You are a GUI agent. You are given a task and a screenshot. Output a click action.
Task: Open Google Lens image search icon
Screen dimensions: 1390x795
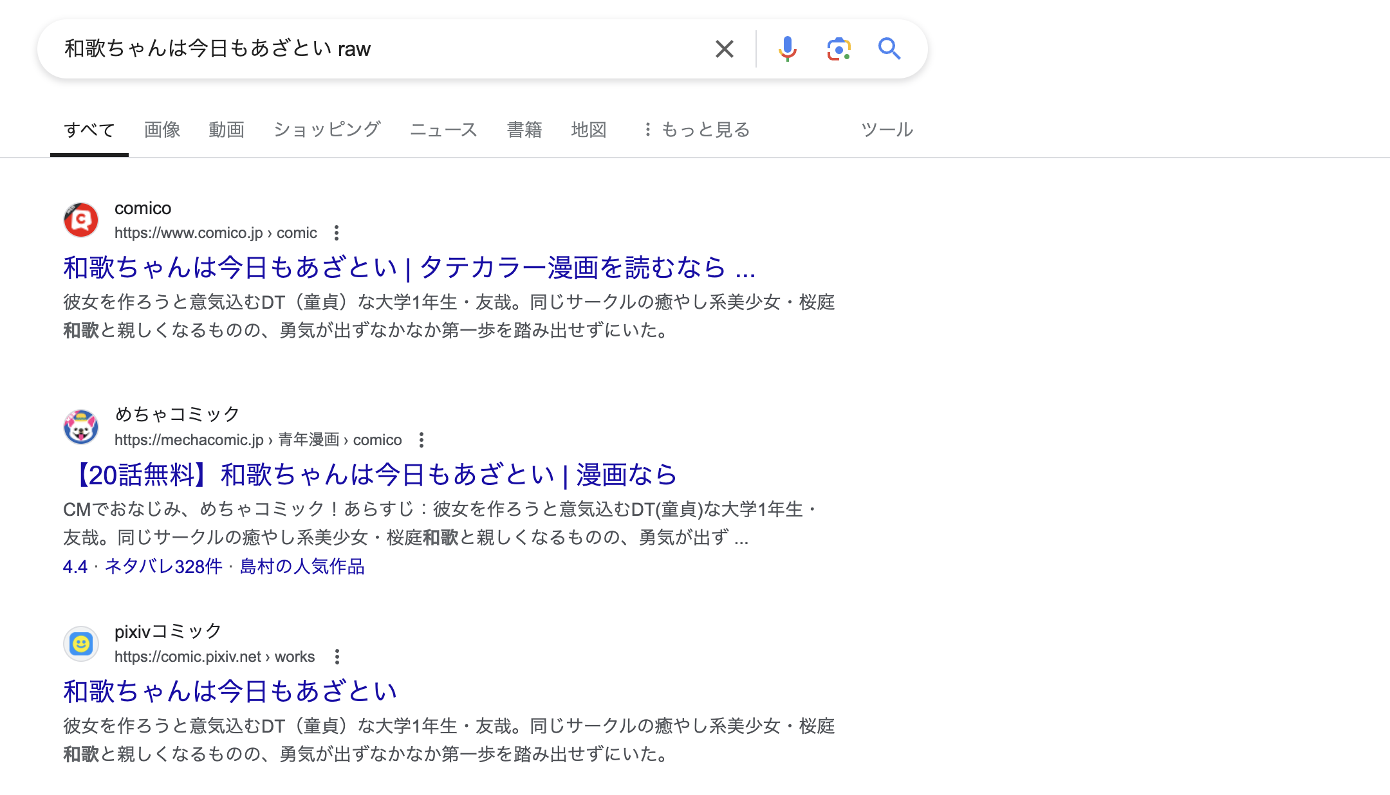(839, 49)
